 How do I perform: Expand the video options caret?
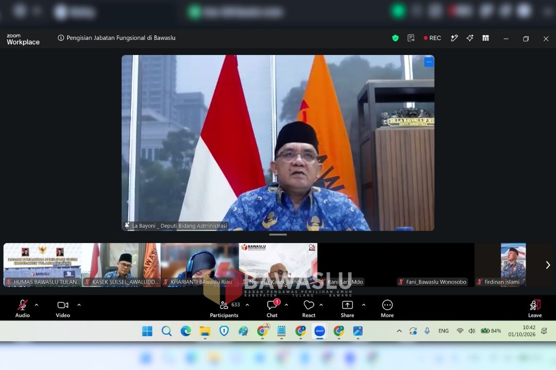(79, 305)
